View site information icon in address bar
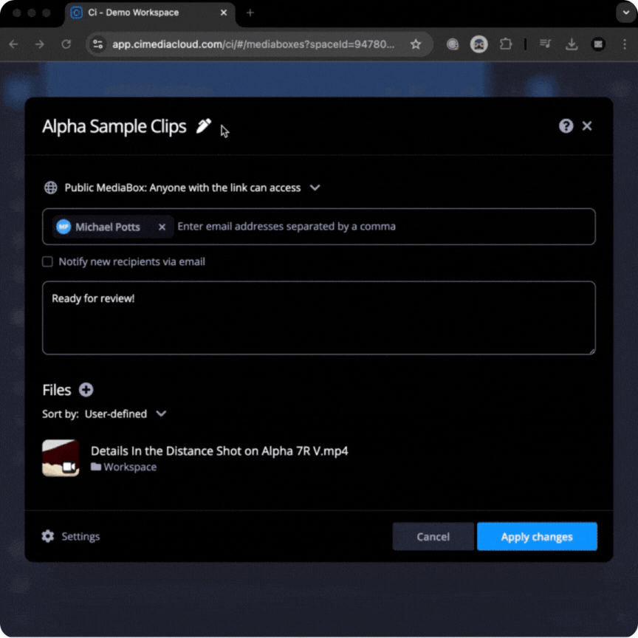Screen dimensions: 638x638 [x=98, y=44]
